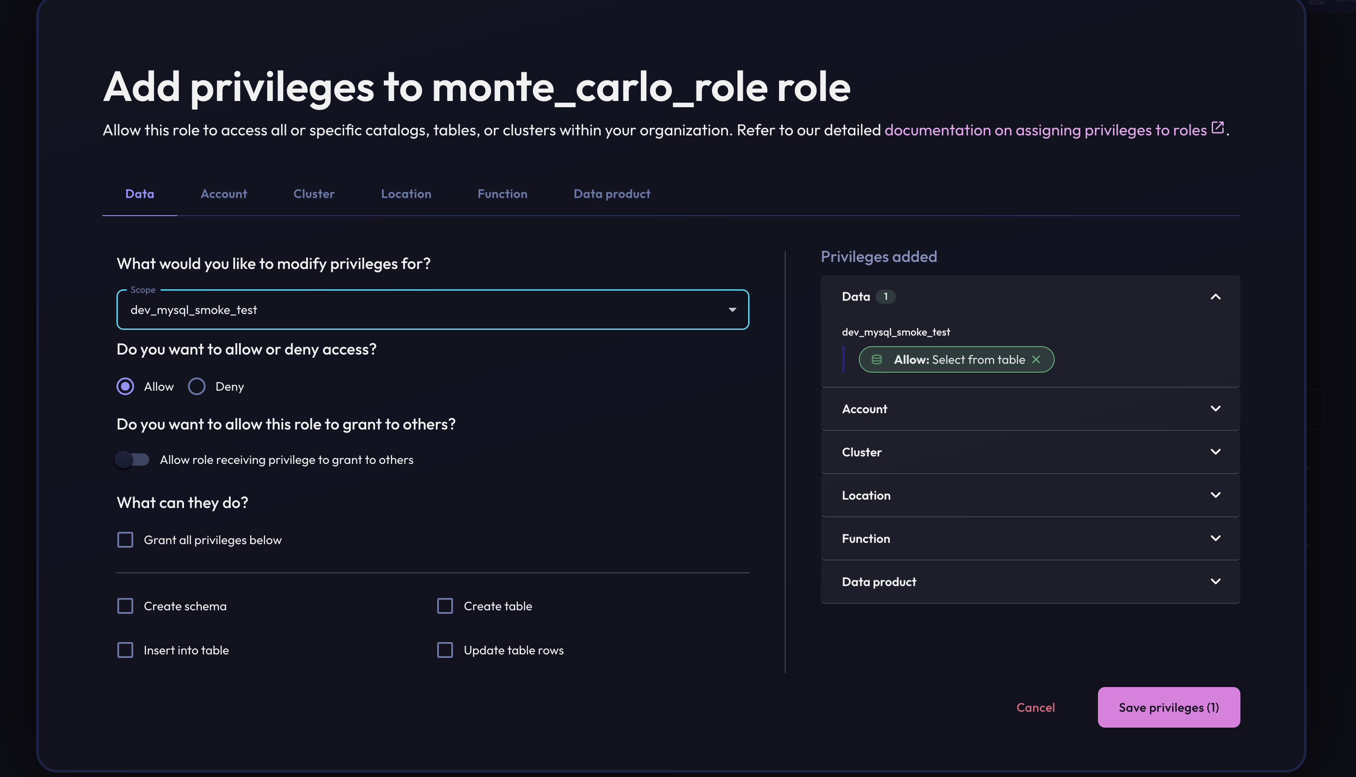Expand the Function section chevron
This screenshot has height=777, width=1356.
tap(1215, 538)
